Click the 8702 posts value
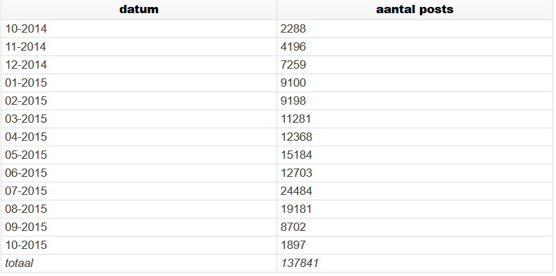Screen dimensions: 556x276 point(293,227)
